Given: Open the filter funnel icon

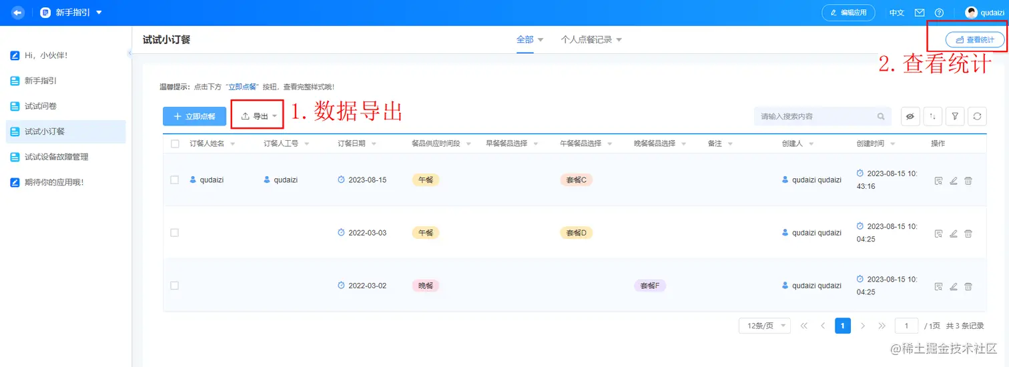Looking at the screenshot, I should [x=955, y=116].
